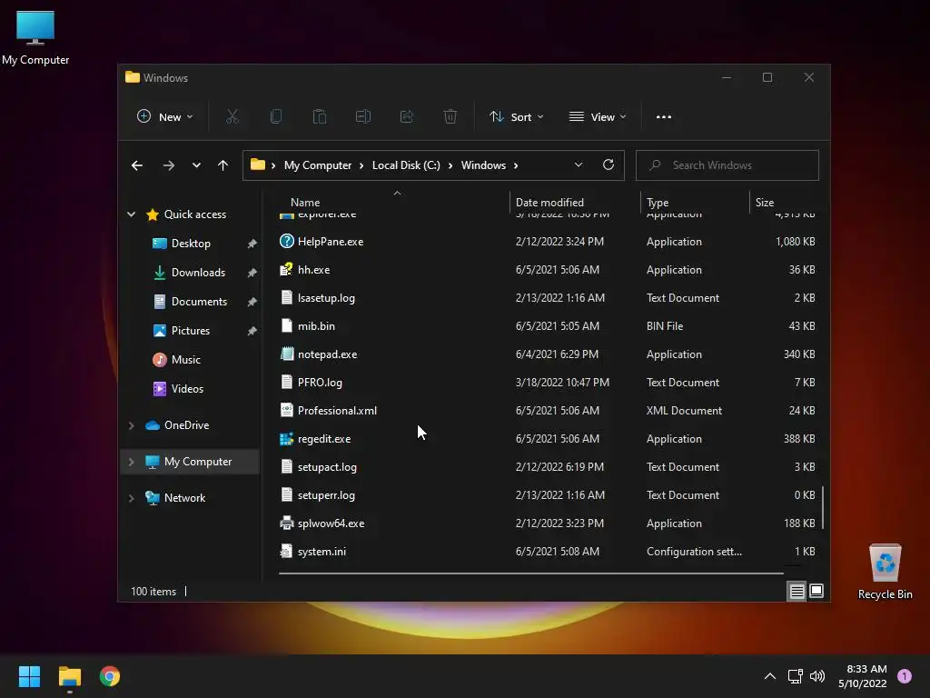Sort by the Name column header
930x698 pixels.
point(305,203)
